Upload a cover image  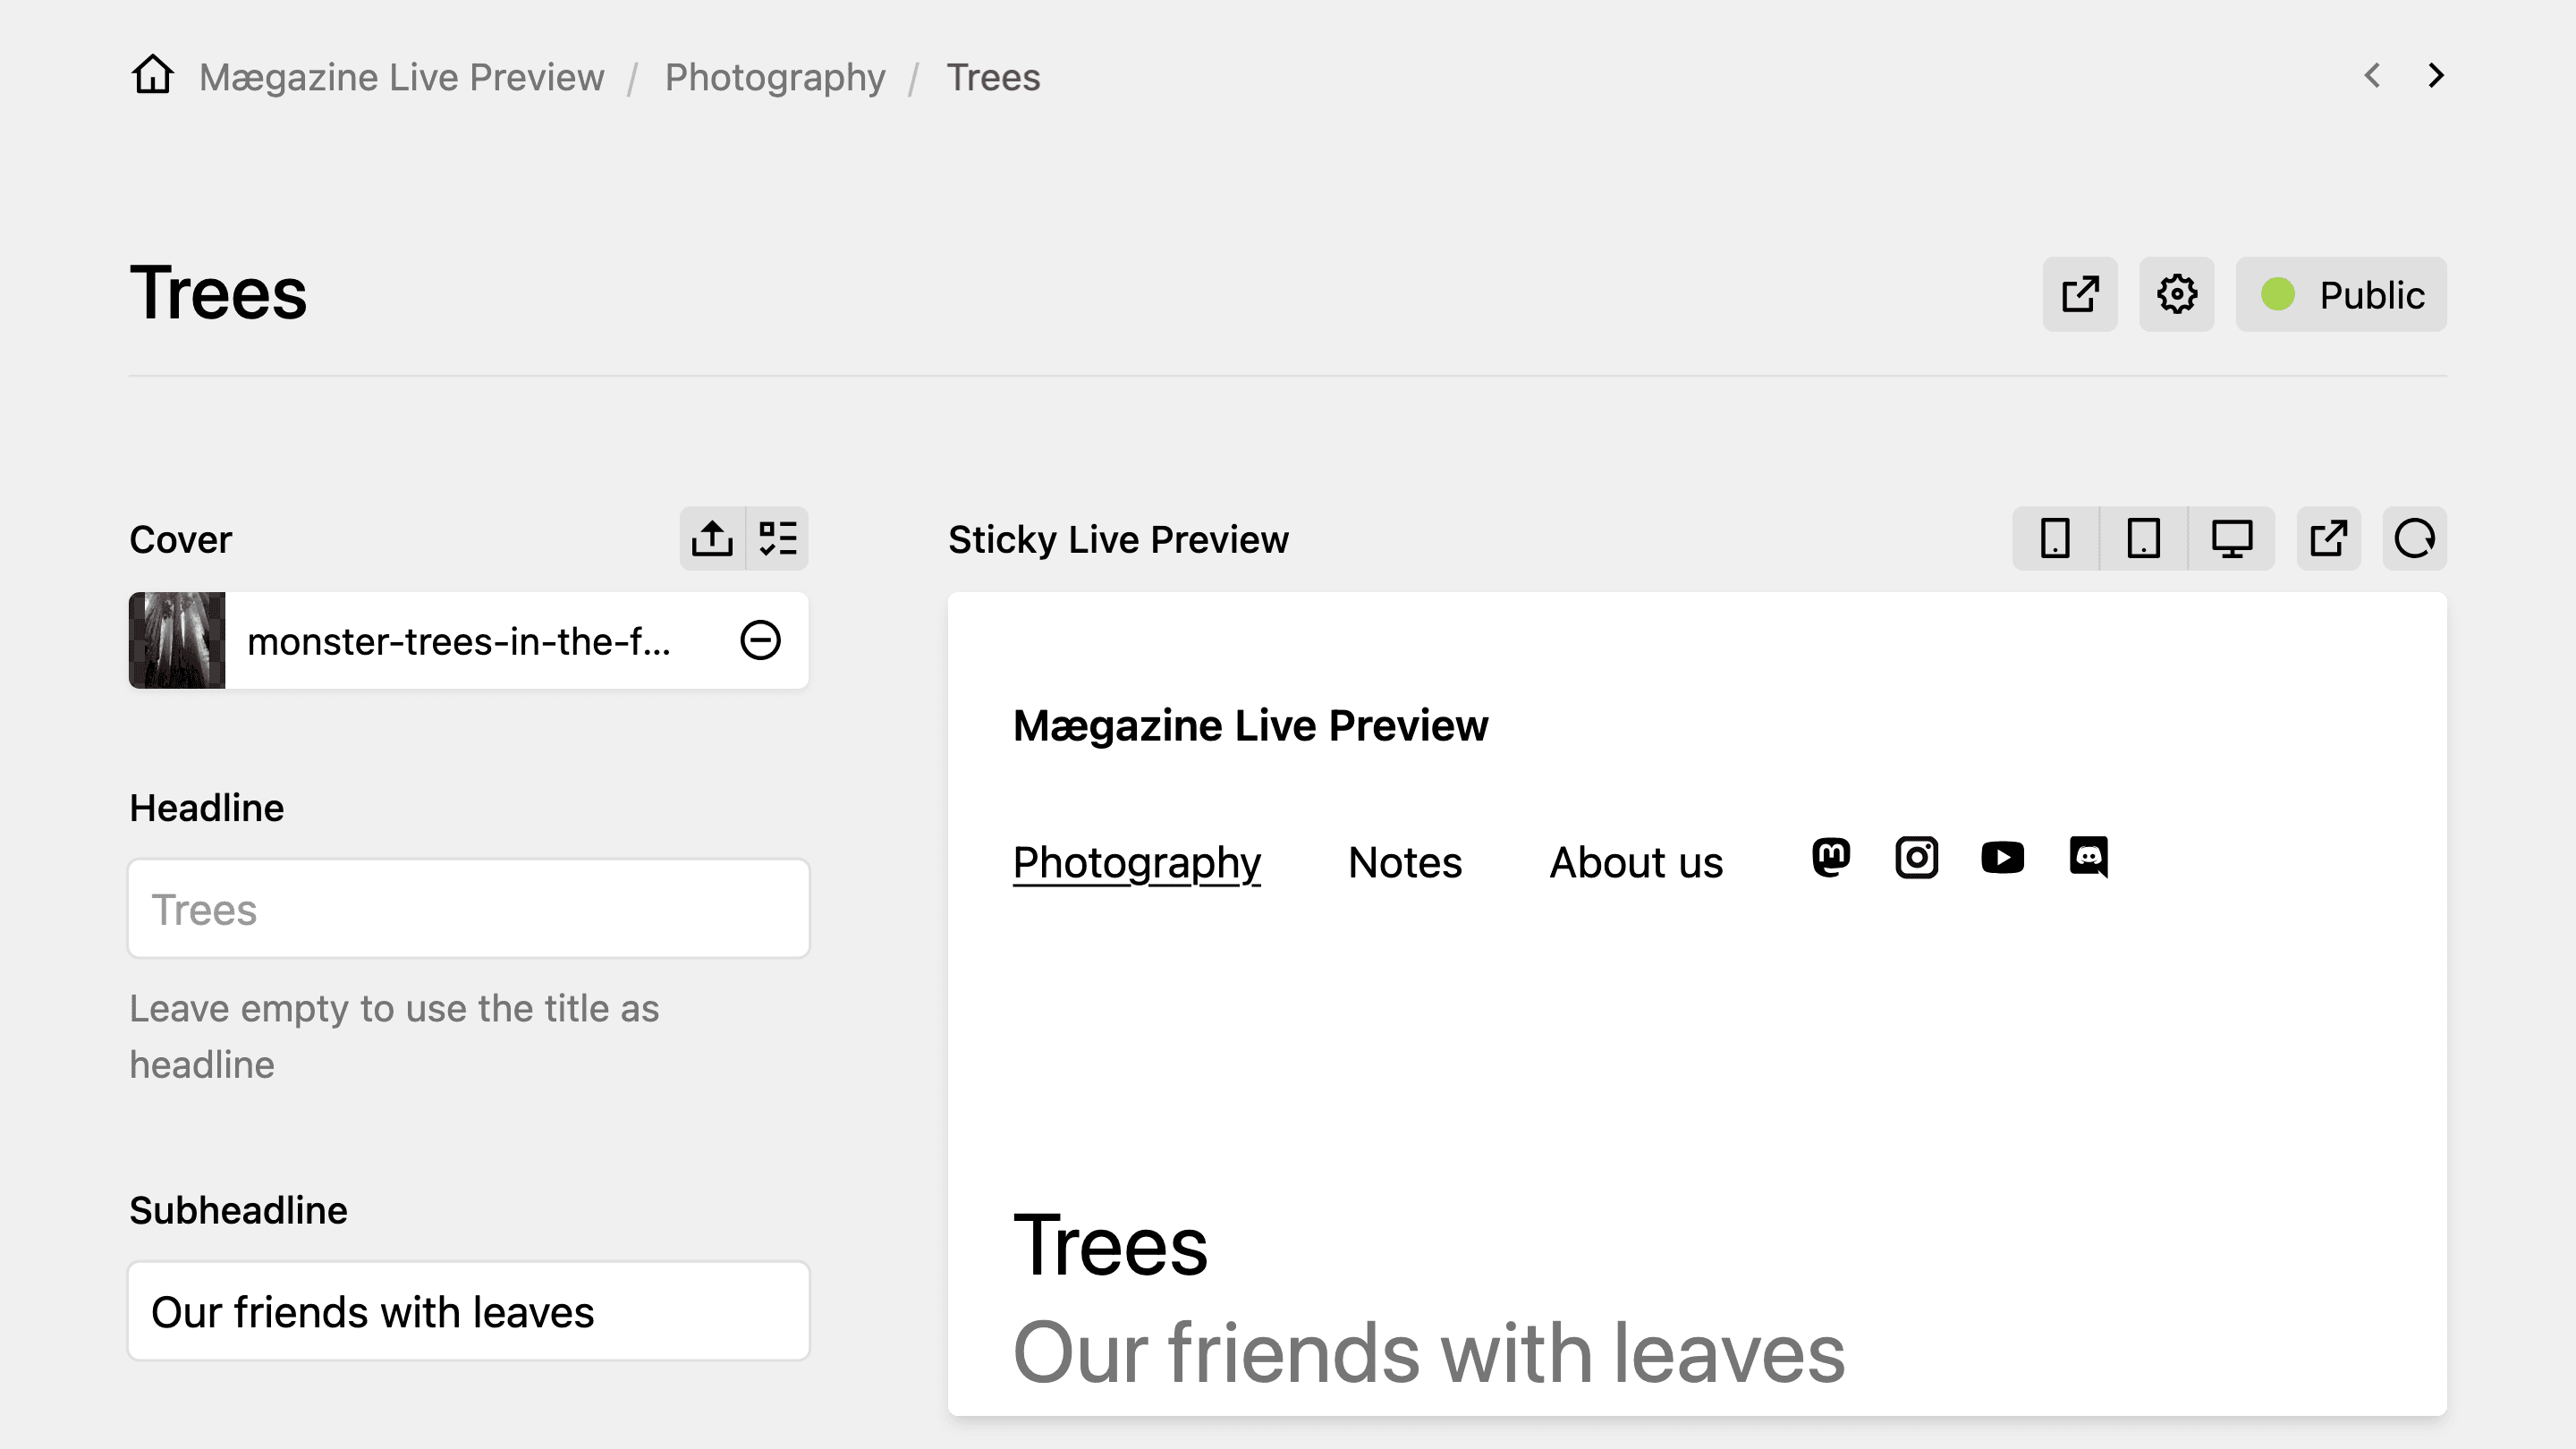coord(712,538)
